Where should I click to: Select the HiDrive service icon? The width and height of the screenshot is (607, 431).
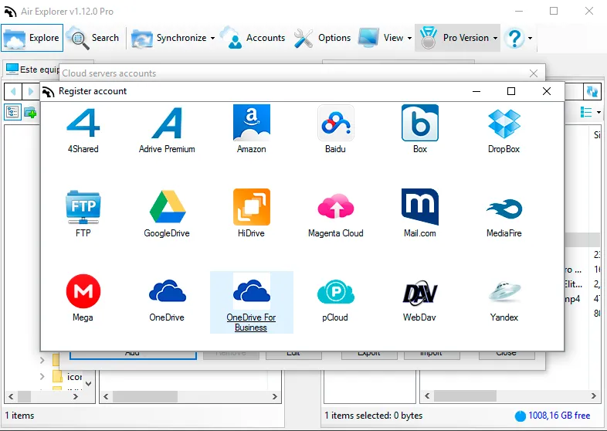coord(251,214)
